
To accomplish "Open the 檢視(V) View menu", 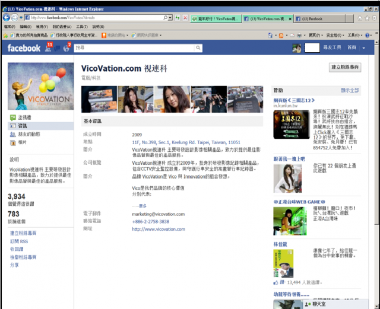I will pyautogui.click(x=42, y=27).
